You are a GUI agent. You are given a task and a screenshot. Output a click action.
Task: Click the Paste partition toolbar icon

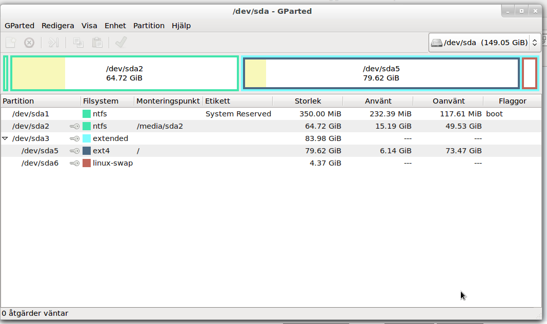(97, 43)
